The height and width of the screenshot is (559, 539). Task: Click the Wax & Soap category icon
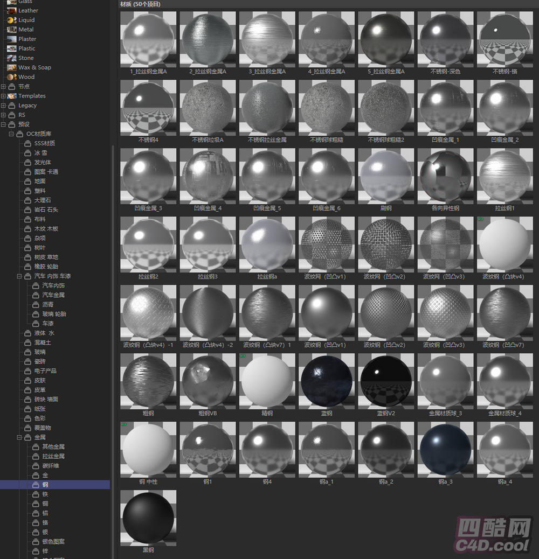click(x=11, y=67)
